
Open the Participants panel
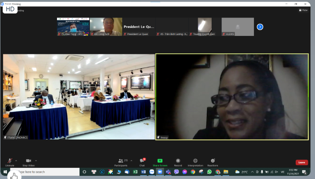point(121,162)
